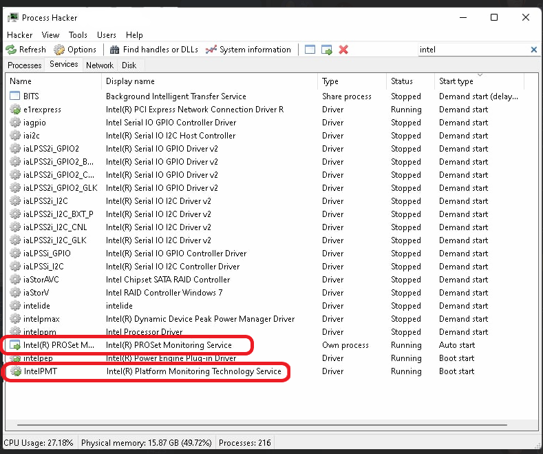Click CPU Usage in status bar
Screen dimensions: 543x454
click(39, 443)
